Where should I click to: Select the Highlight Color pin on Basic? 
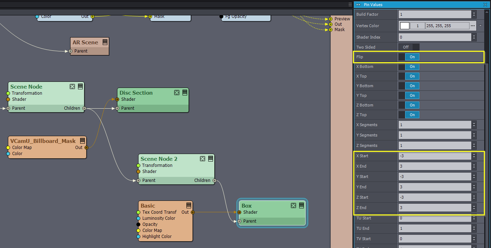pyautogui.click(x=138, y=237)
